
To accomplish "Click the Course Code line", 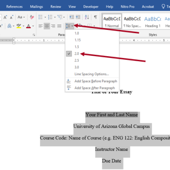I will click(x=105, y=138).
